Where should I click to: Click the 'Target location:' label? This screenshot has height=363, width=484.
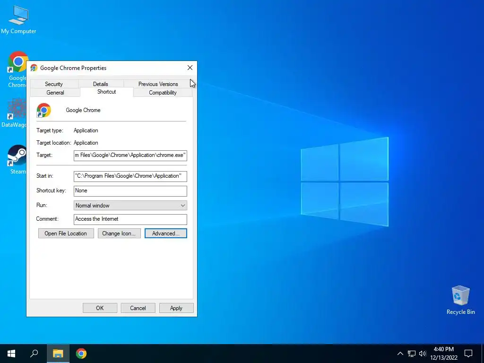pos(54,143)
